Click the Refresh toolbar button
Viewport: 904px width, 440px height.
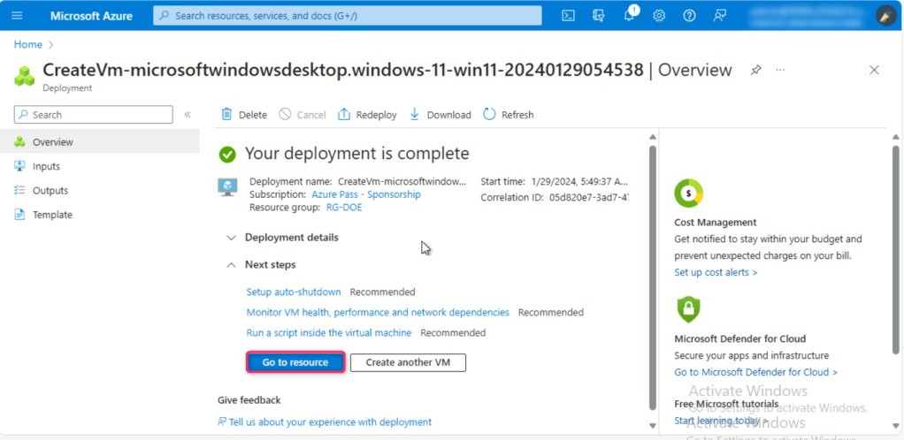(509, 115)
